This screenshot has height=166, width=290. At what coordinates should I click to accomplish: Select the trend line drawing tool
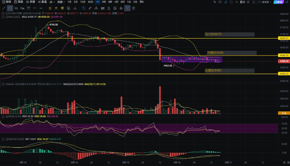point(4,8)
